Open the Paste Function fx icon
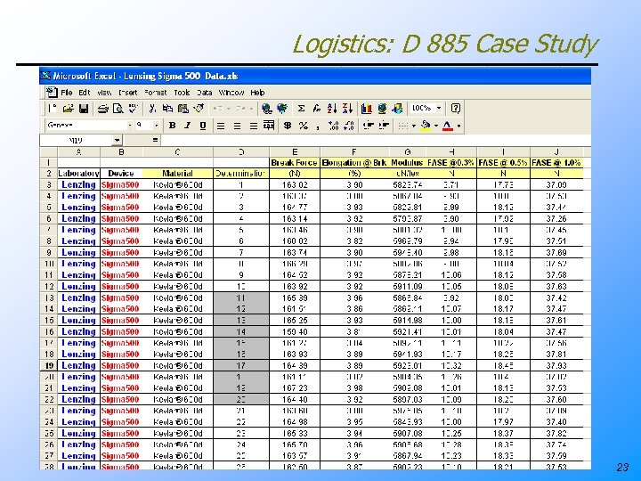 point(316,109)
